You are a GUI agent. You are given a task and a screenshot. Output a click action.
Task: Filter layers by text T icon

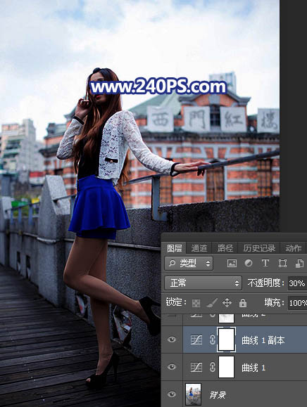(265, 263)
